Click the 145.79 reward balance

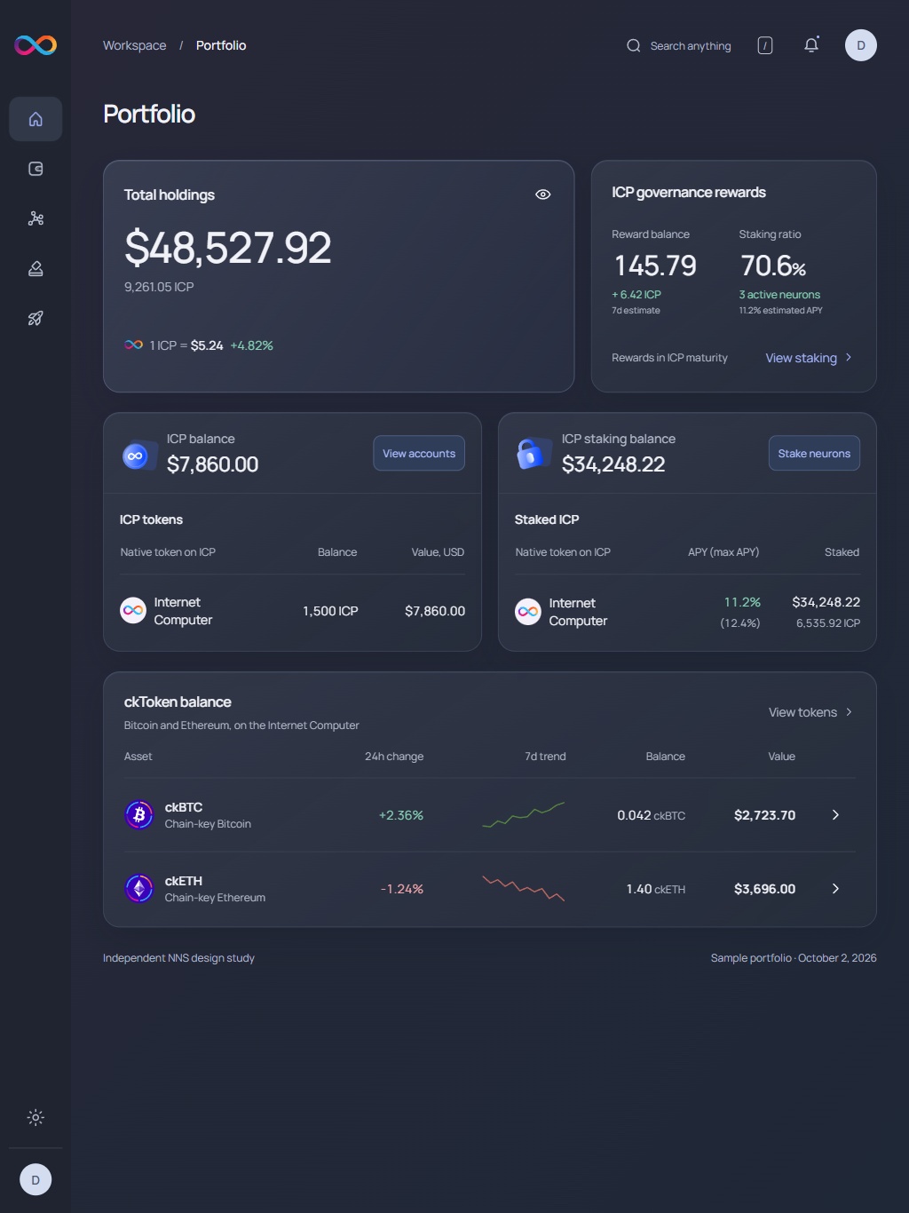[655, 266]
